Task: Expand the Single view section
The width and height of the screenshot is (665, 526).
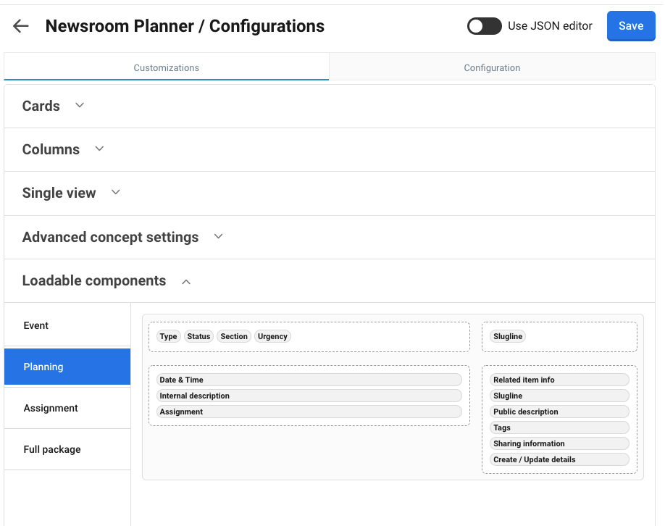Action: (115, 193)
